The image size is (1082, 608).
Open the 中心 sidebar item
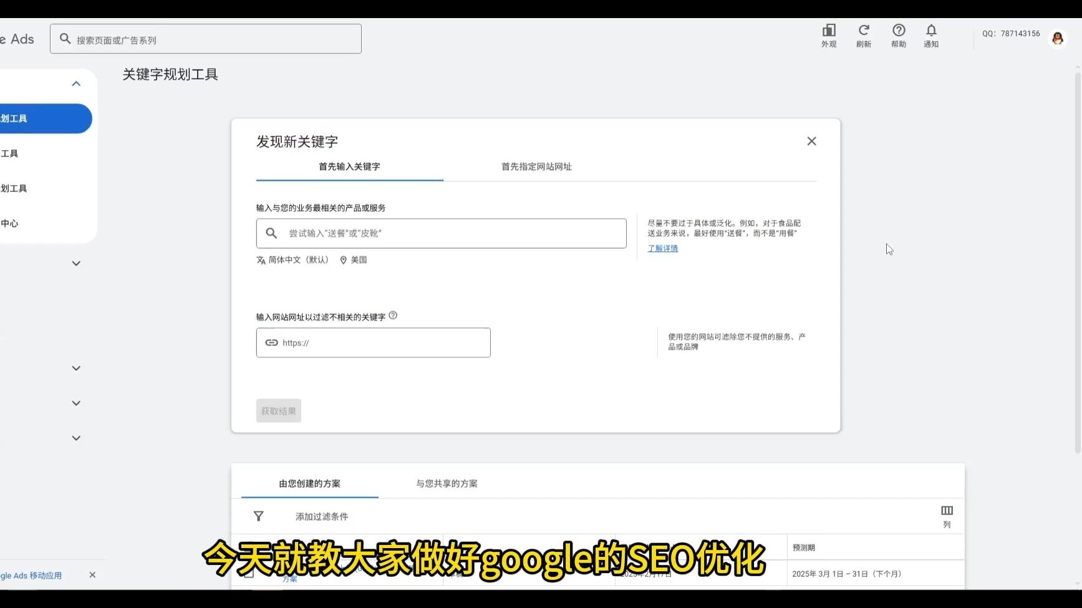point(9,223)
